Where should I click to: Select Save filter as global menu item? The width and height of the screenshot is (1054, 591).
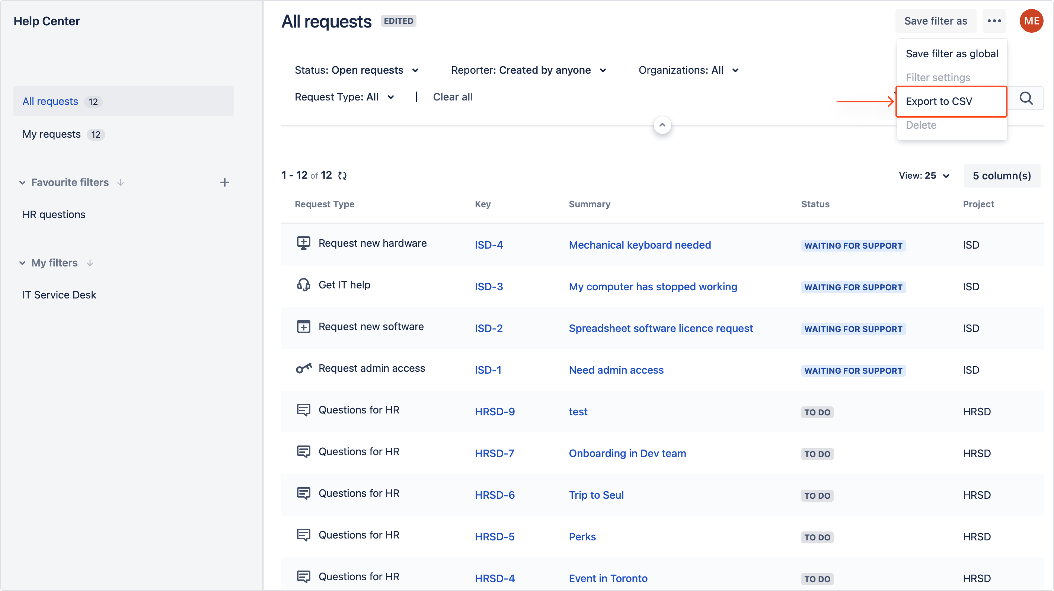(x=952, y=54)
